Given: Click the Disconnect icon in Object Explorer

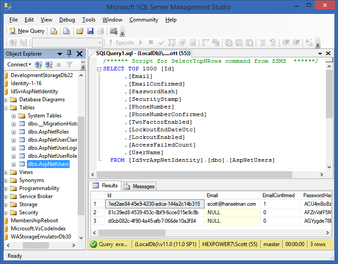Looking at the screenshot, I should pos(49,65).
